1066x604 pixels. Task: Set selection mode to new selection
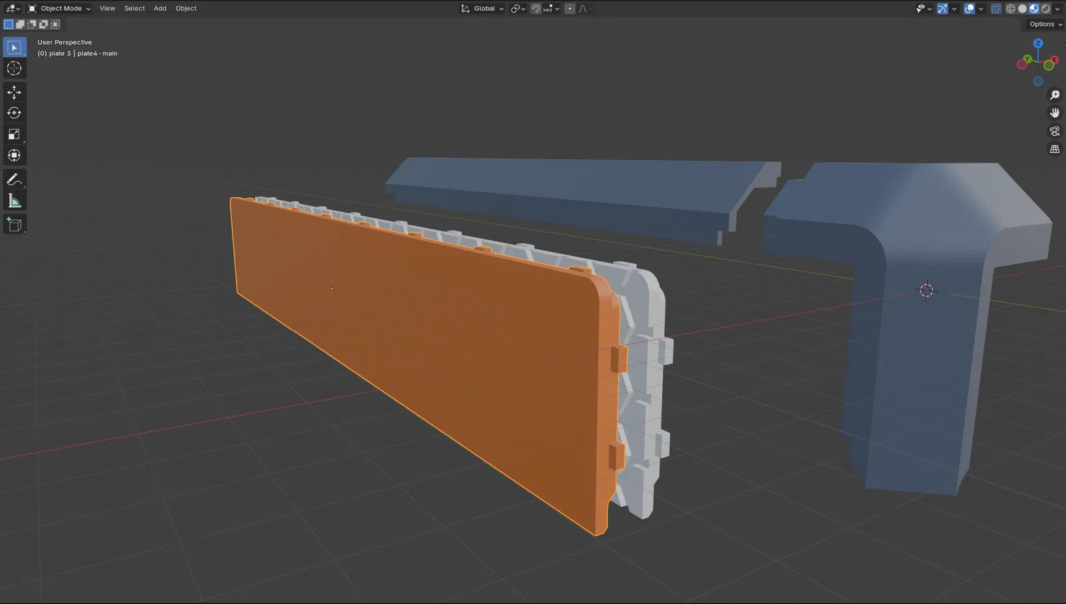9,24
